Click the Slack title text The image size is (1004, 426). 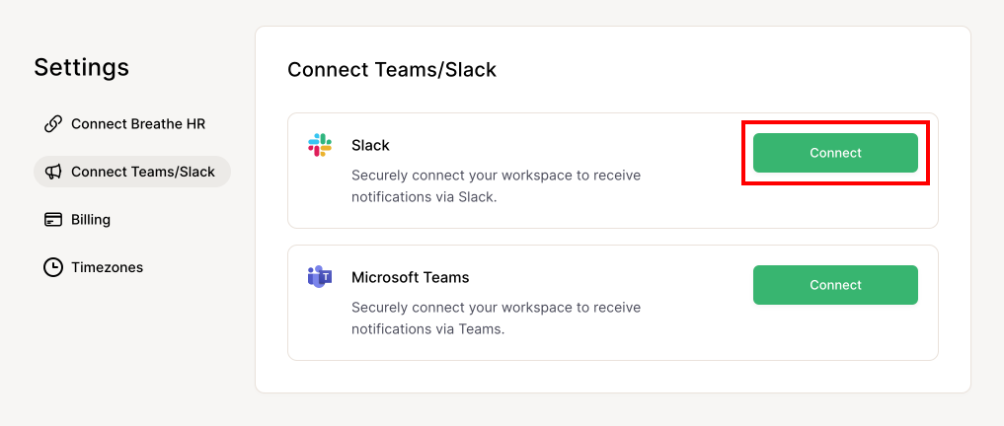tap(370, 145)
